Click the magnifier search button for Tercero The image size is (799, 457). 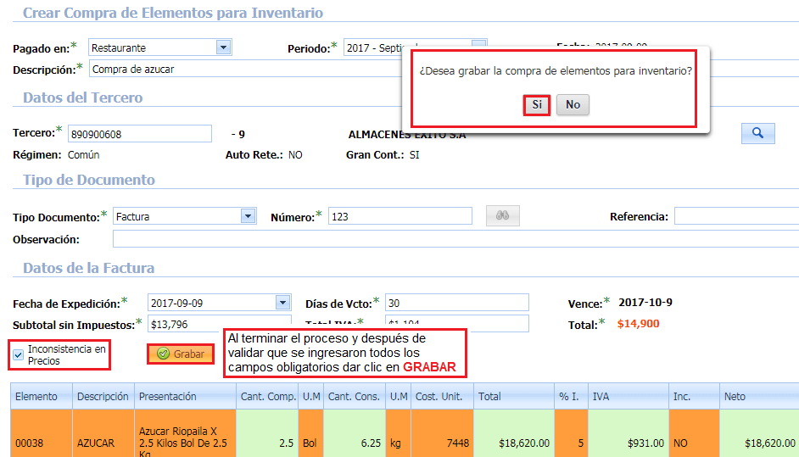757,133
